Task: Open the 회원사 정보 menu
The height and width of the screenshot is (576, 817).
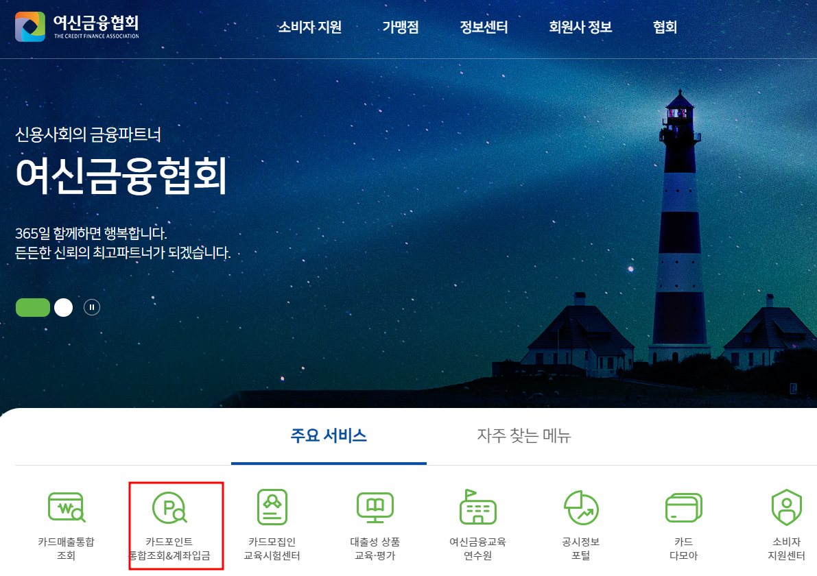Action: (x=580, y=27)
